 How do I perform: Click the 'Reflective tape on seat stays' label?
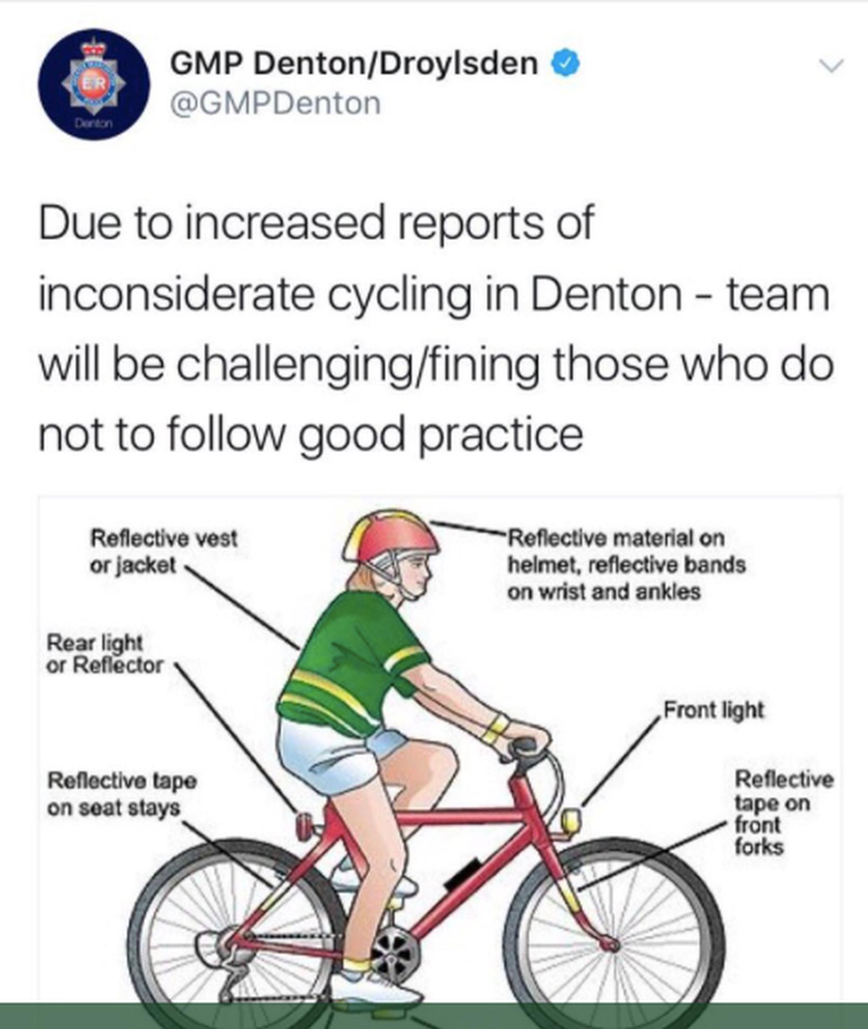tap(122, 794)
